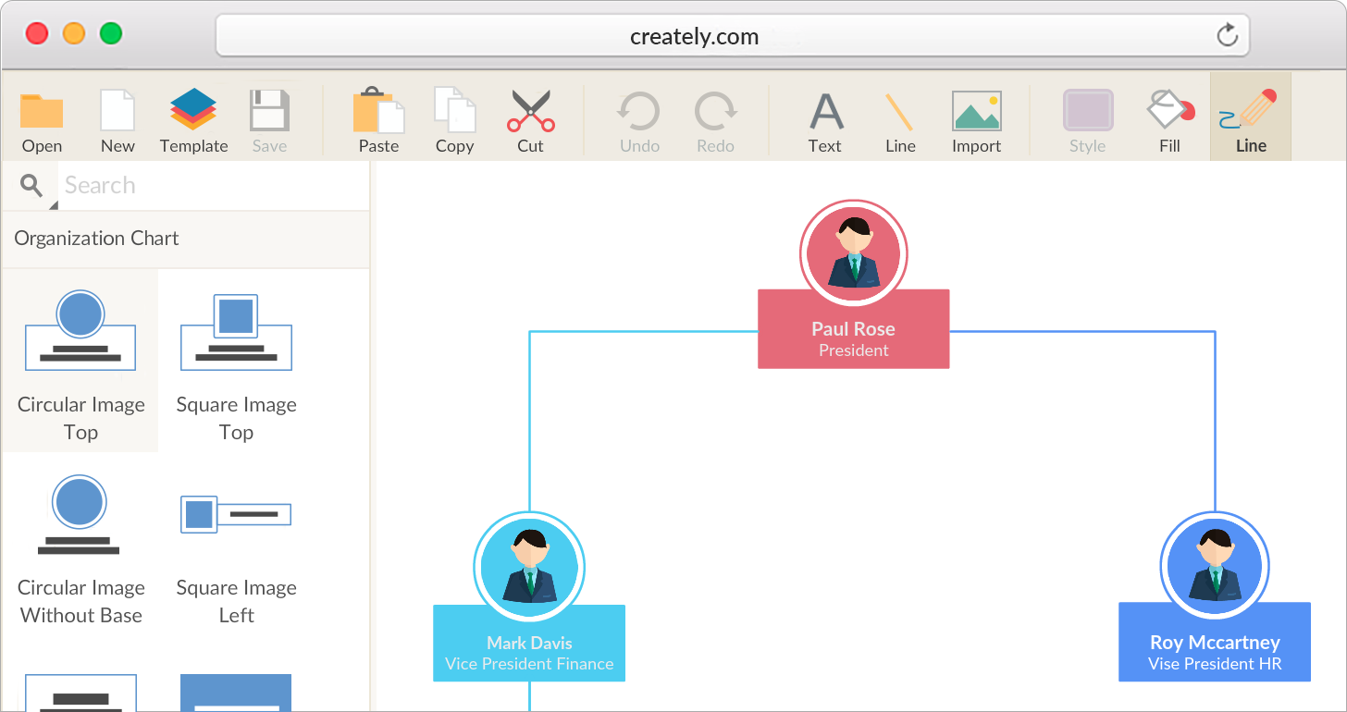Open the Template layers icon
The height and width of the screenshot is (712, 1347).
[193, 111]
